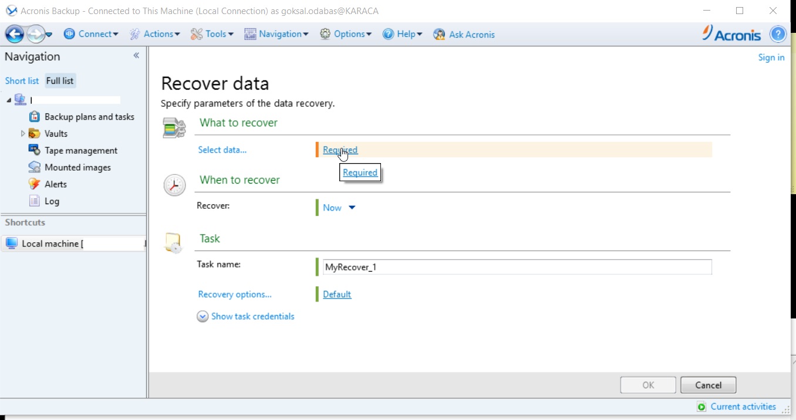Click the Show task credentials link
The image size is (796, 420).
252,316
